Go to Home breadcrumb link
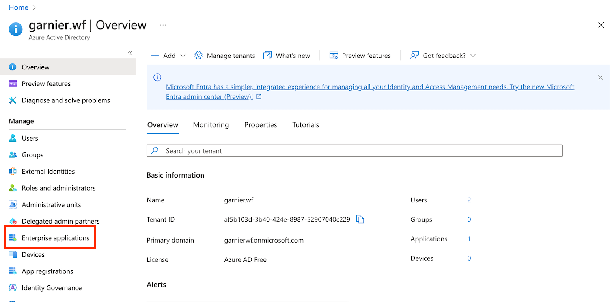The height and width of the screenshot is (302, 612). (x=19, y=7)
